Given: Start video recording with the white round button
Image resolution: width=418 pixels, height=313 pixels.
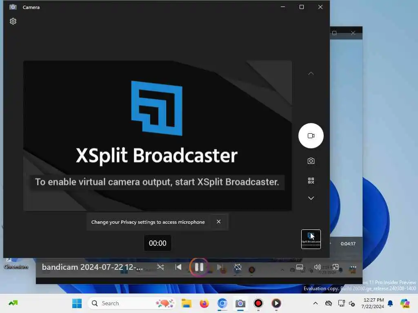Looking at the screenshot, I should pos(311,136).
